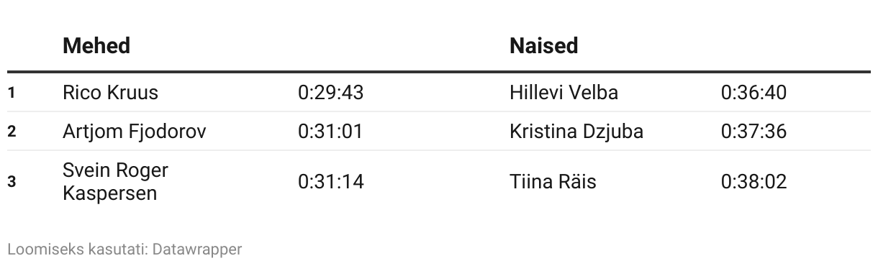Select the name Hillevi Velba

click(564, 93)
